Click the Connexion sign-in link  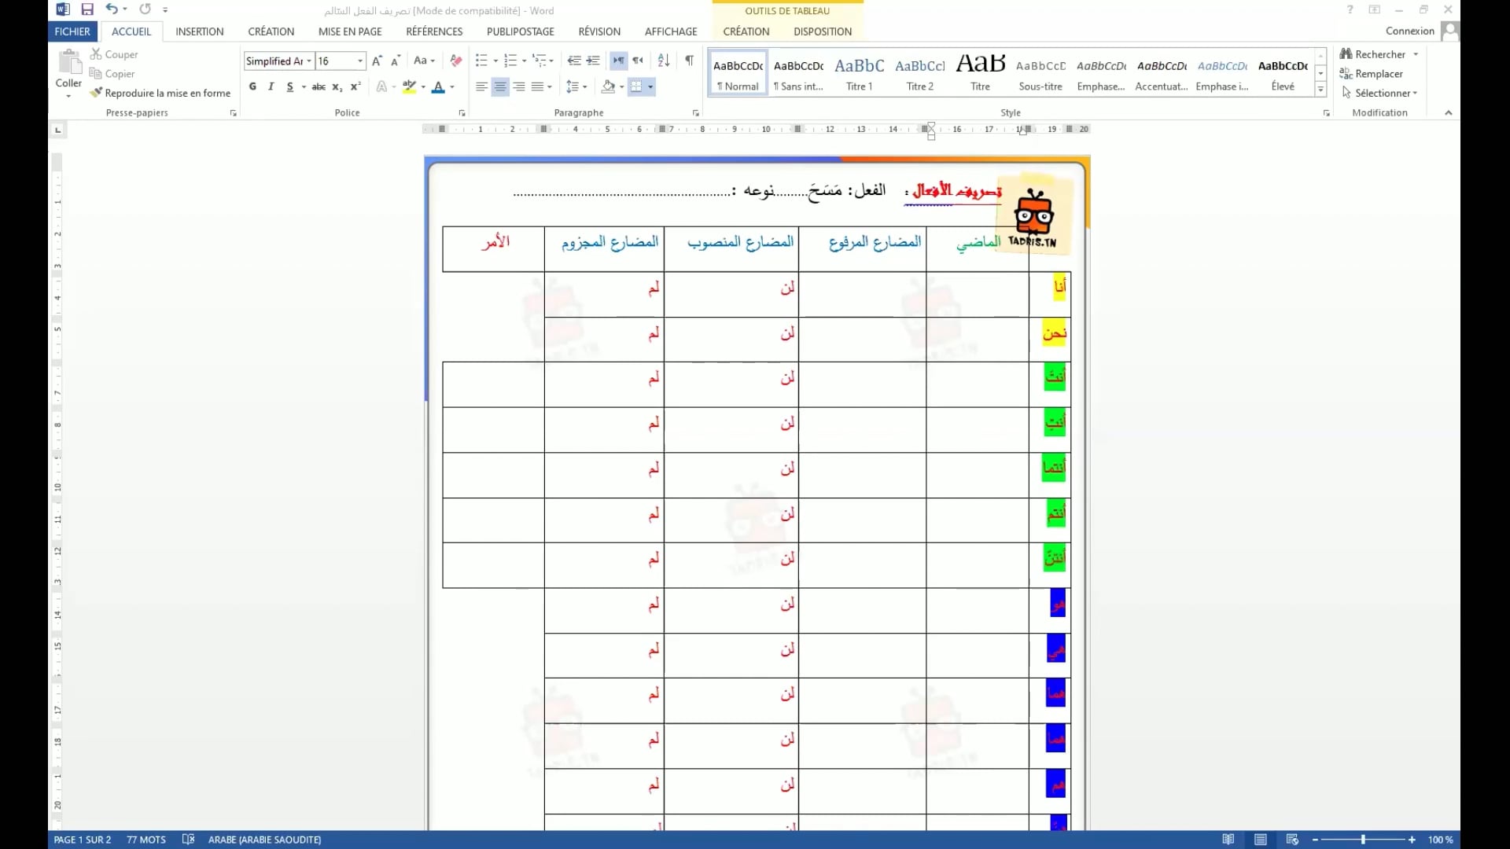tap(1409, 31)
